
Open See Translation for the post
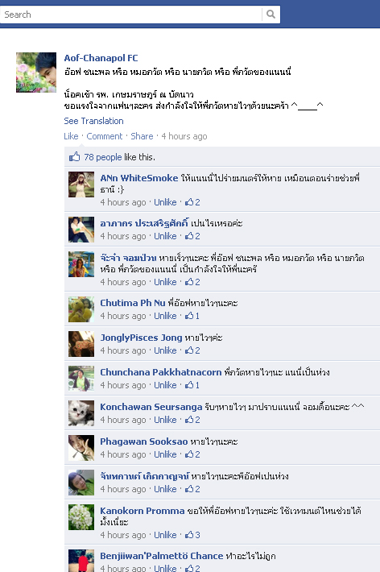93,121
